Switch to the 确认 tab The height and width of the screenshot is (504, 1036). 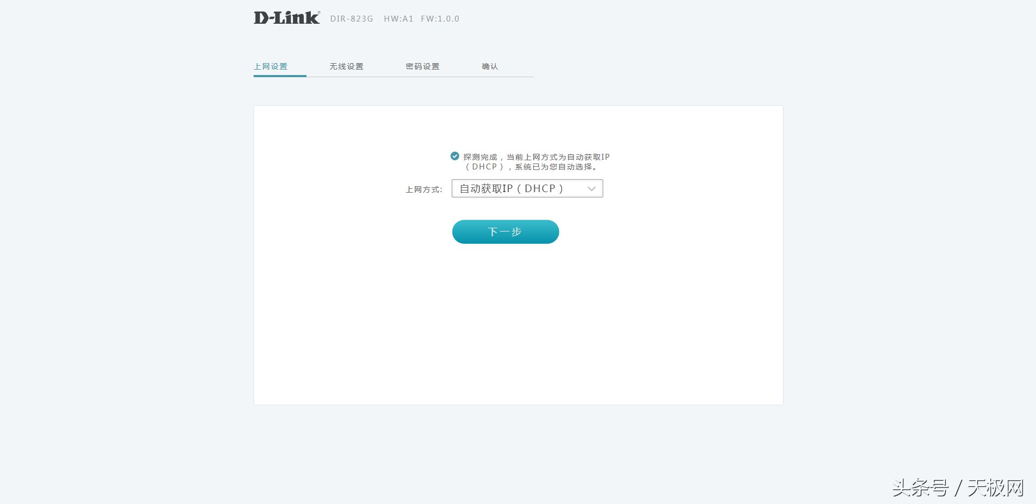(490, 66)
